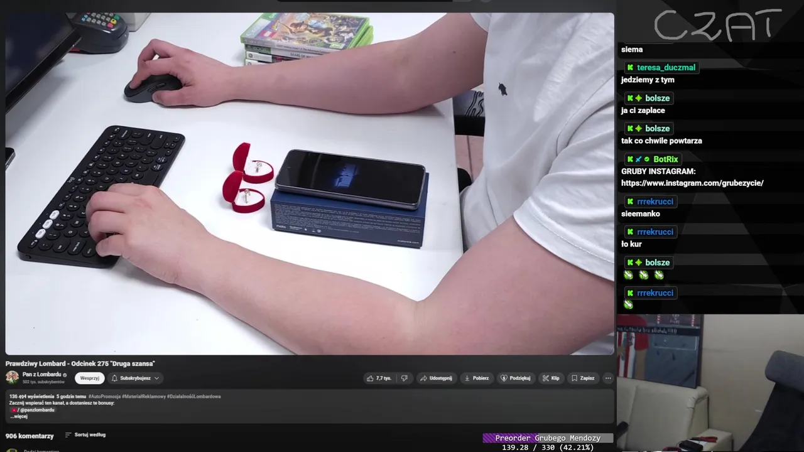Click rrrekrucci username above 'ło kur'
Screen dimensions: 804x452
click(655, 232)
